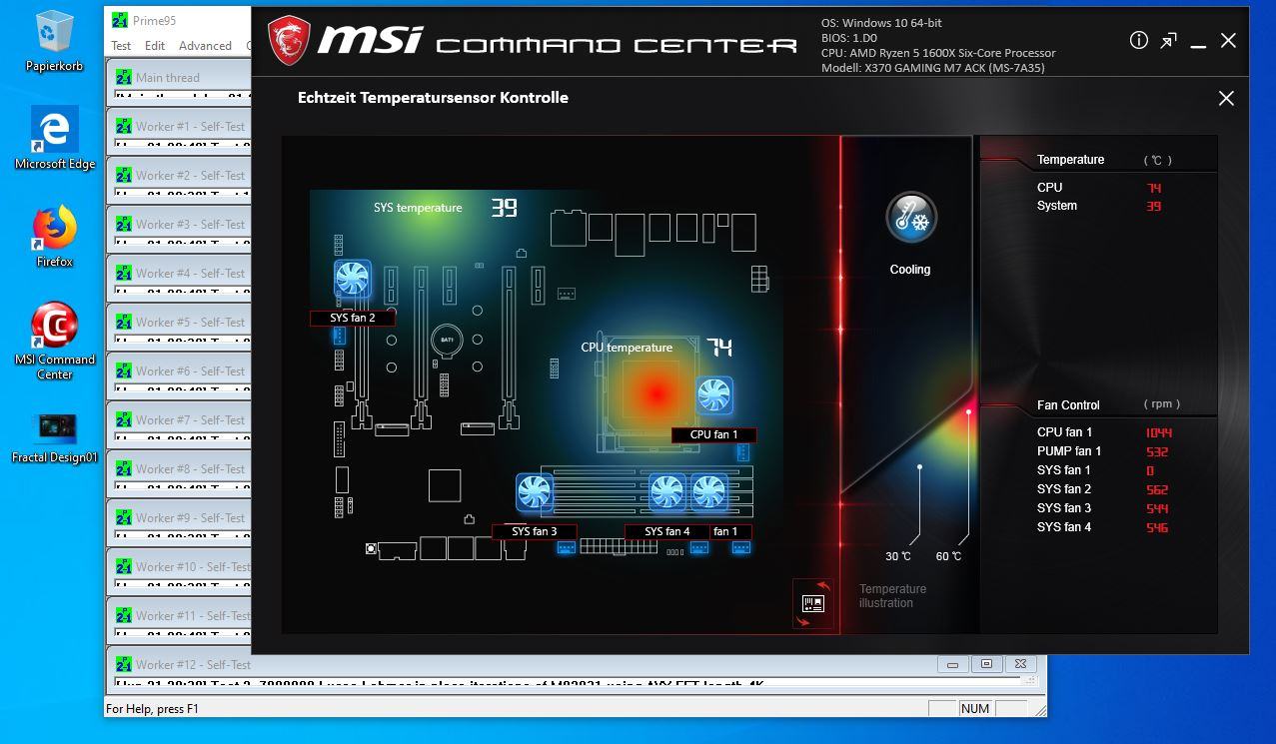Click the CPU fan 1 fan icon
The image size is (1276, 744).
click(x=713, y=395)
